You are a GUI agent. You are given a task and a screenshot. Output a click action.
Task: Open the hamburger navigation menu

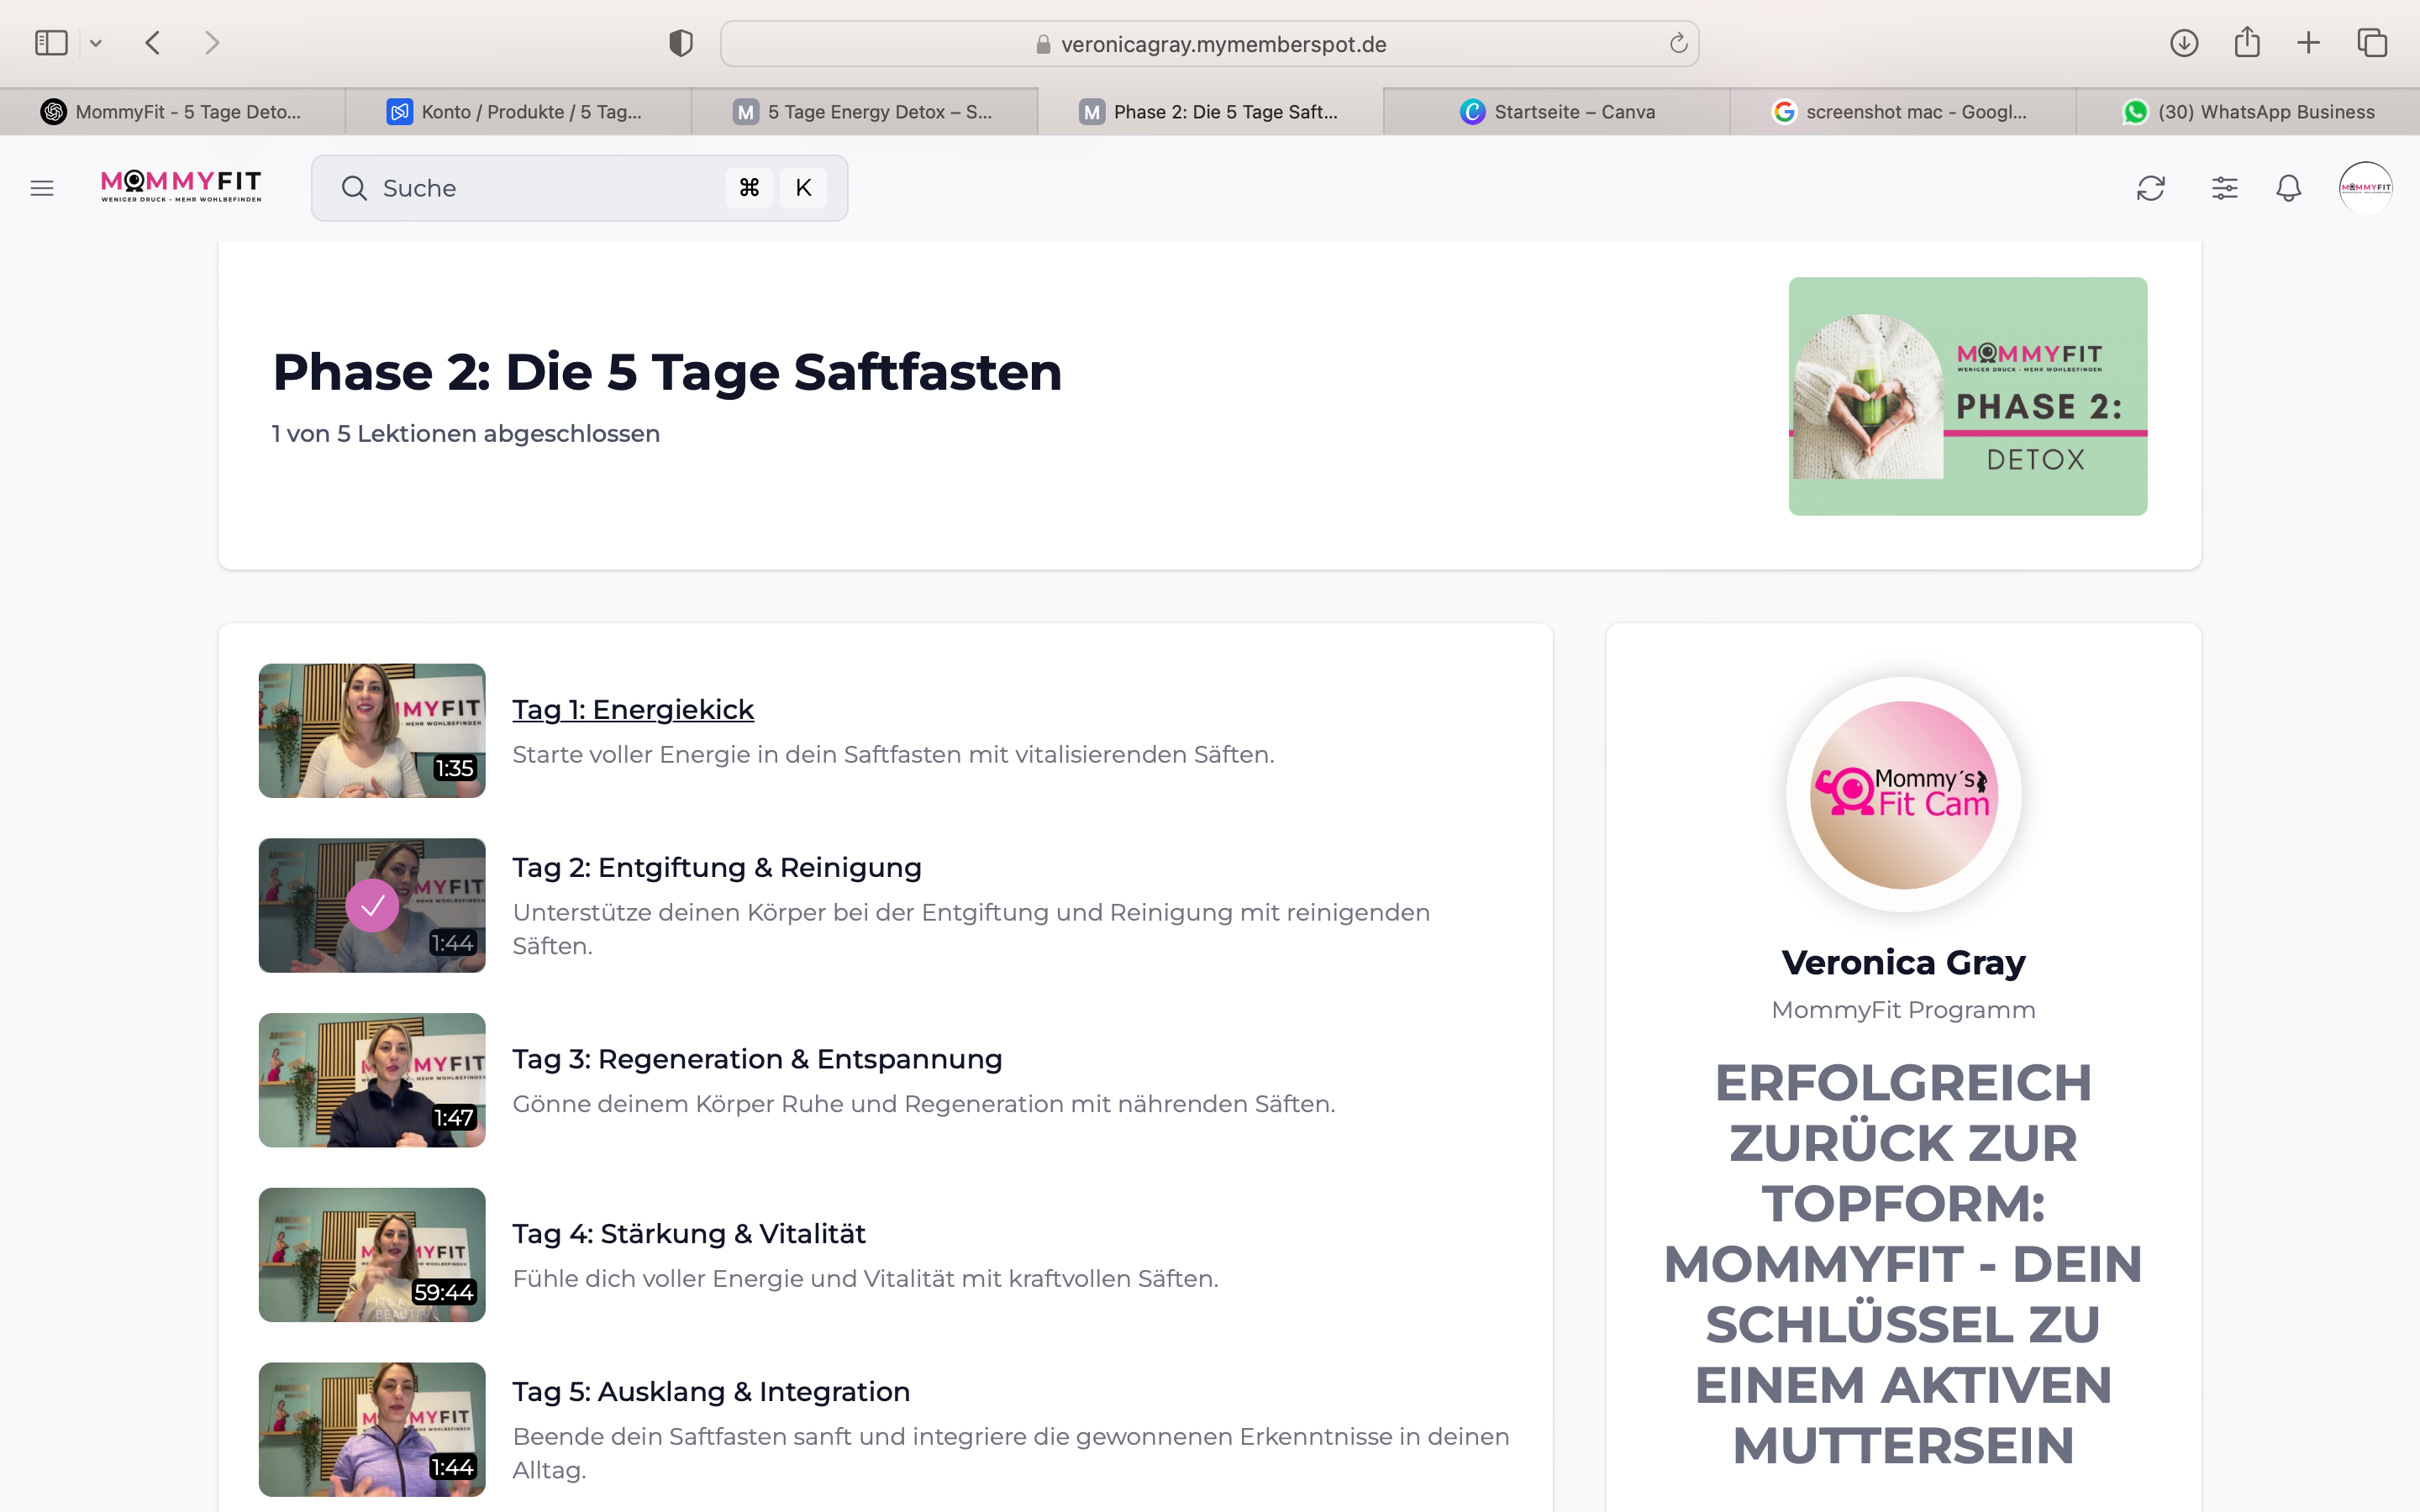[42, 188]
